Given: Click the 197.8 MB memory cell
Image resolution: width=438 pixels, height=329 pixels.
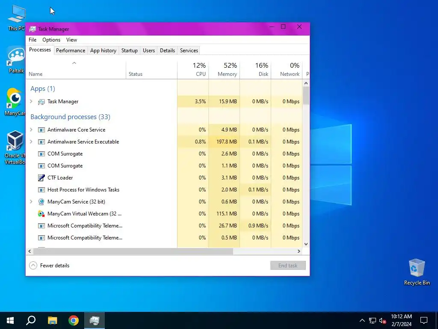Looking at the screenshot, I should point(224,141).
